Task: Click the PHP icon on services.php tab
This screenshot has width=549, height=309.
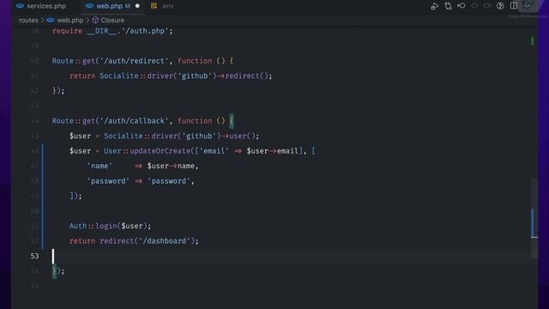Action: coord(20,6)
